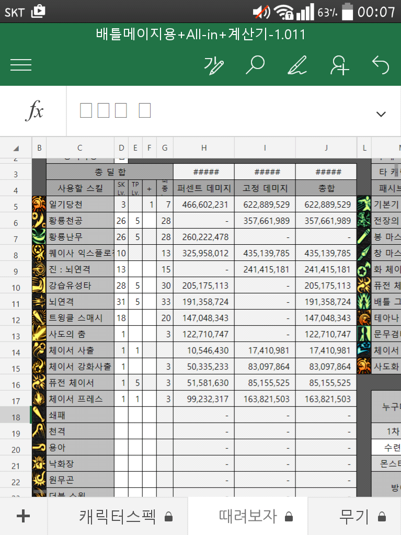Select cell with value 466,602,231
Viewport: 401px width, 535px height.
pyautogui.click(x=204, y=204)
